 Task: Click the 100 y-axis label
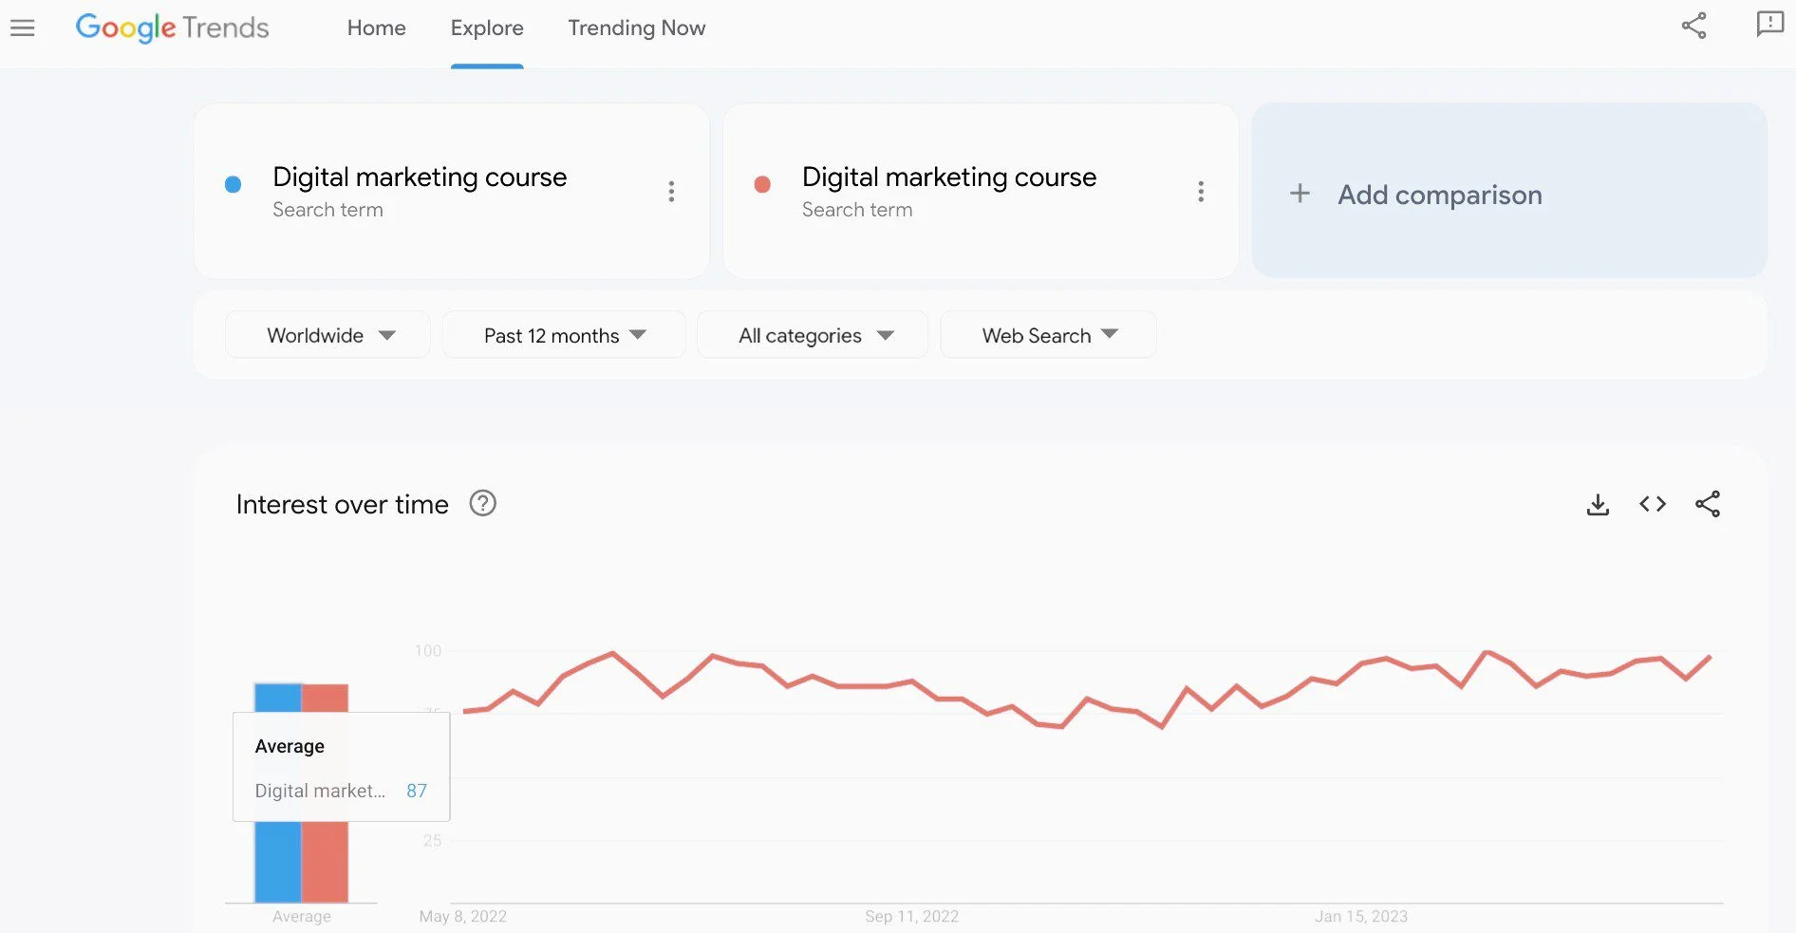[x=428, y=650]
